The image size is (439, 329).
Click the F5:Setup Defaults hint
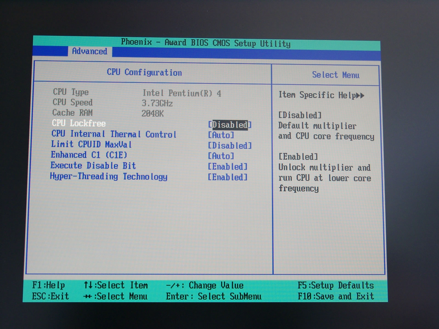click(x=336, y=285)
